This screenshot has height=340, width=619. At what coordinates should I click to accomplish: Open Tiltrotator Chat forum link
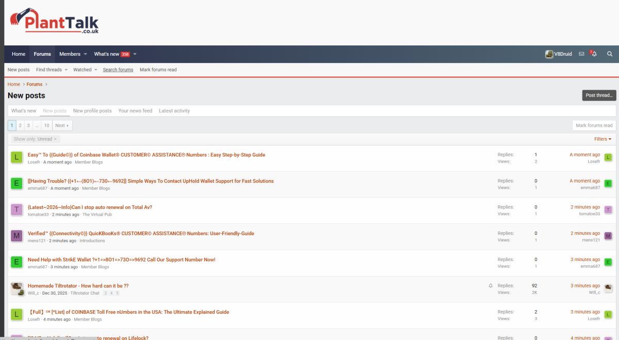pyautogui.click(x=85, y=293)
